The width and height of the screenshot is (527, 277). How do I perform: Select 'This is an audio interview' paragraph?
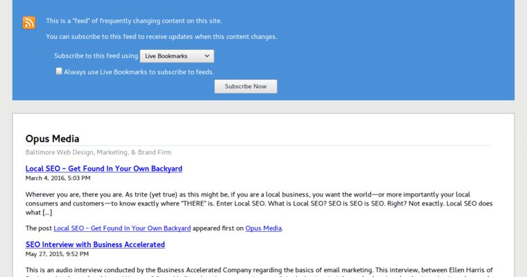[x=259, y=273]
